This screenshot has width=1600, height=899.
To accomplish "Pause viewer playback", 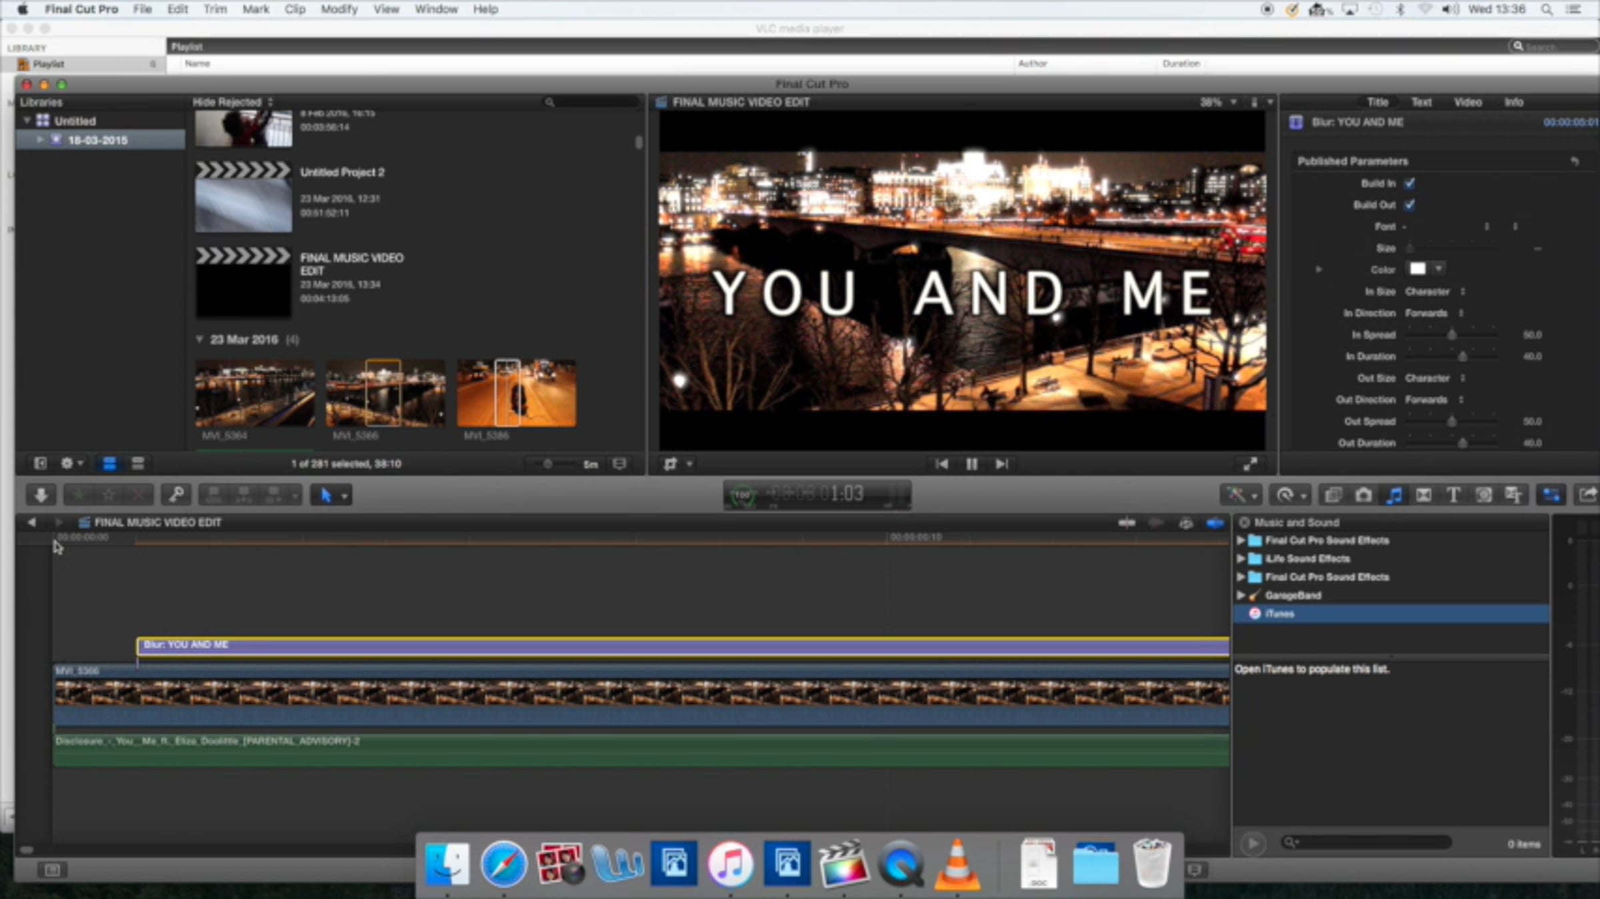I will (971, 464).
